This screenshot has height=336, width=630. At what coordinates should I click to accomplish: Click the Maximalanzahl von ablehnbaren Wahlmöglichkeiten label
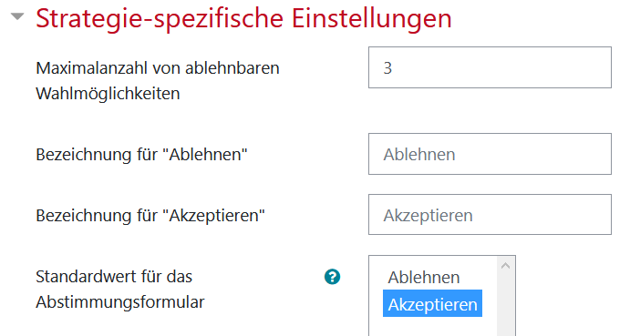click(x=158, y=81)
